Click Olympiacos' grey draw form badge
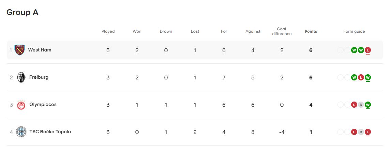Screen dimensions: 391x152 click(x=361, y=105)
